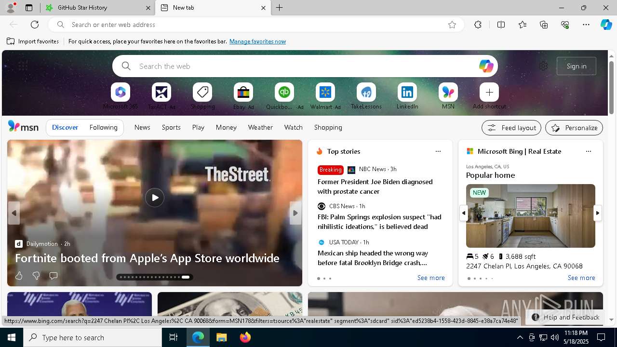This screenshot has width=617, height=347.
Task: See more Real Estate listings
Action: 581,278
